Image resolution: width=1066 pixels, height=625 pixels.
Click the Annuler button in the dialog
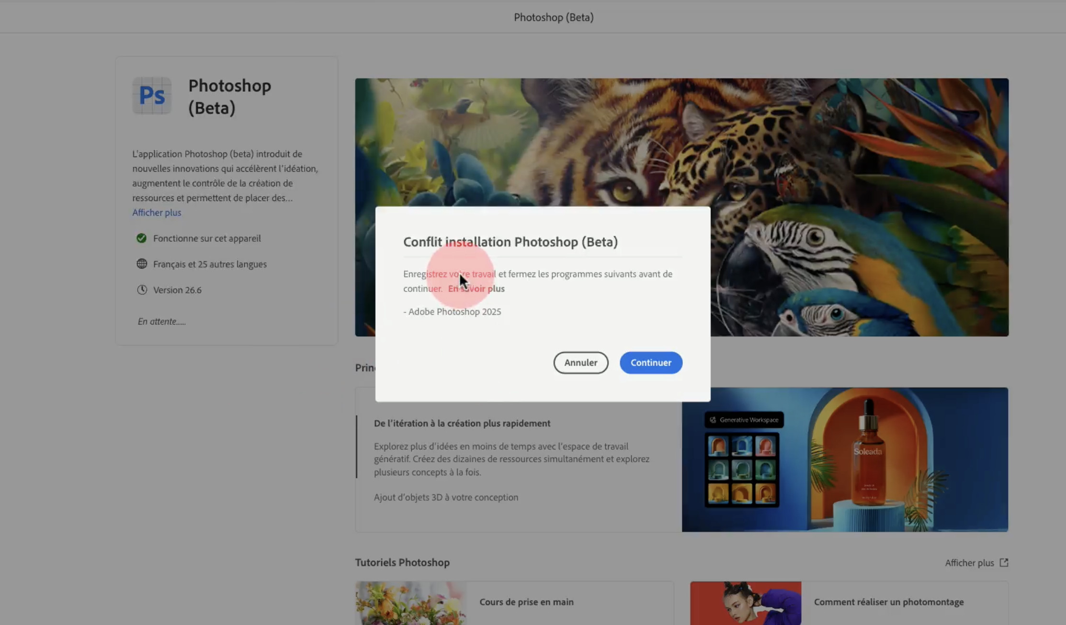coord(581,363)
